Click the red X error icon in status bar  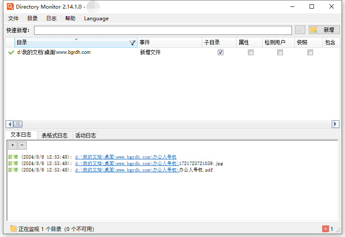click(326, 229)
